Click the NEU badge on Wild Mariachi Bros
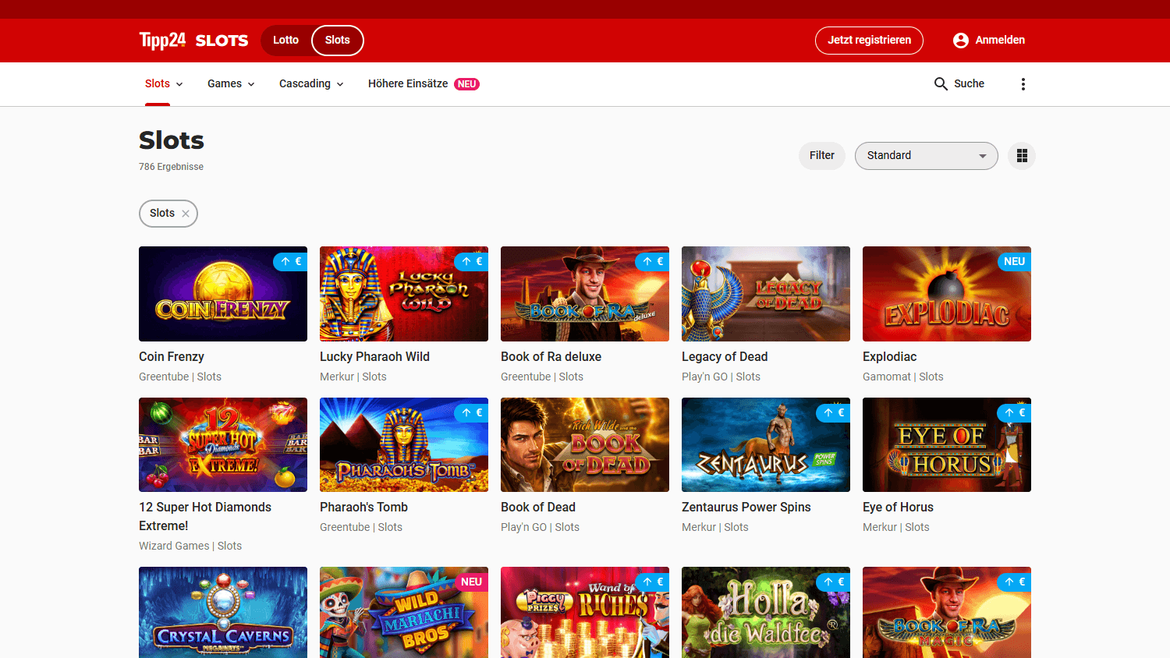The width and height of the screenshot is (1170, 658). pos(471,582)
